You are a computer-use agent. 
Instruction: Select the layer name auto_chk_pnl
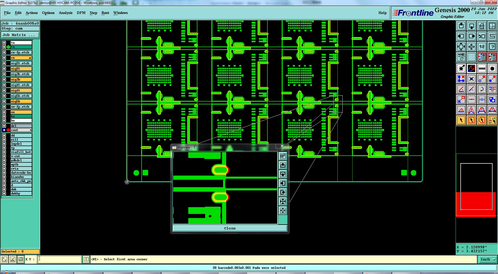click(21, 181)
